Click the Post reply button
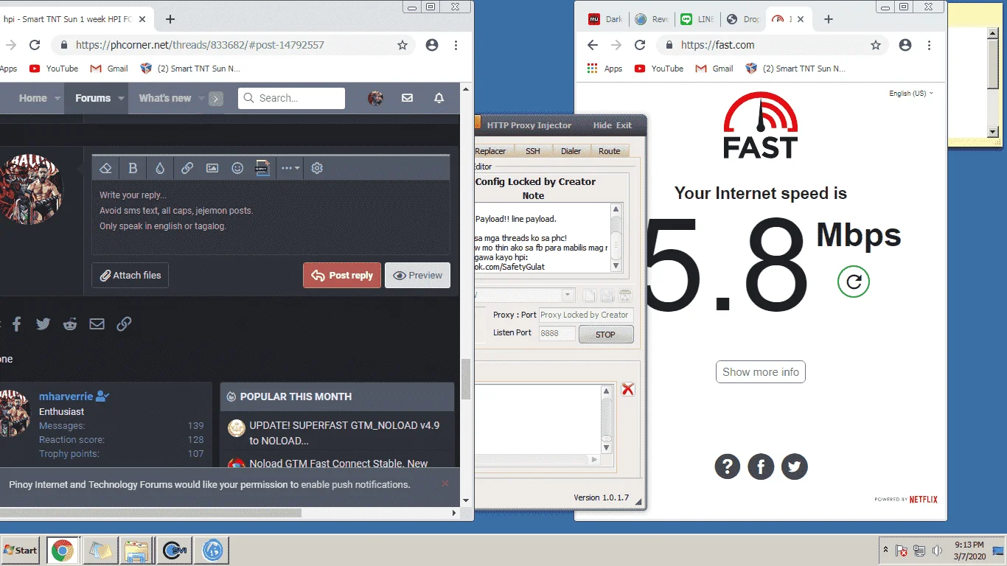Image resolution: width=1007 pixels, height=566 pixels. click(x=342, y=276)
